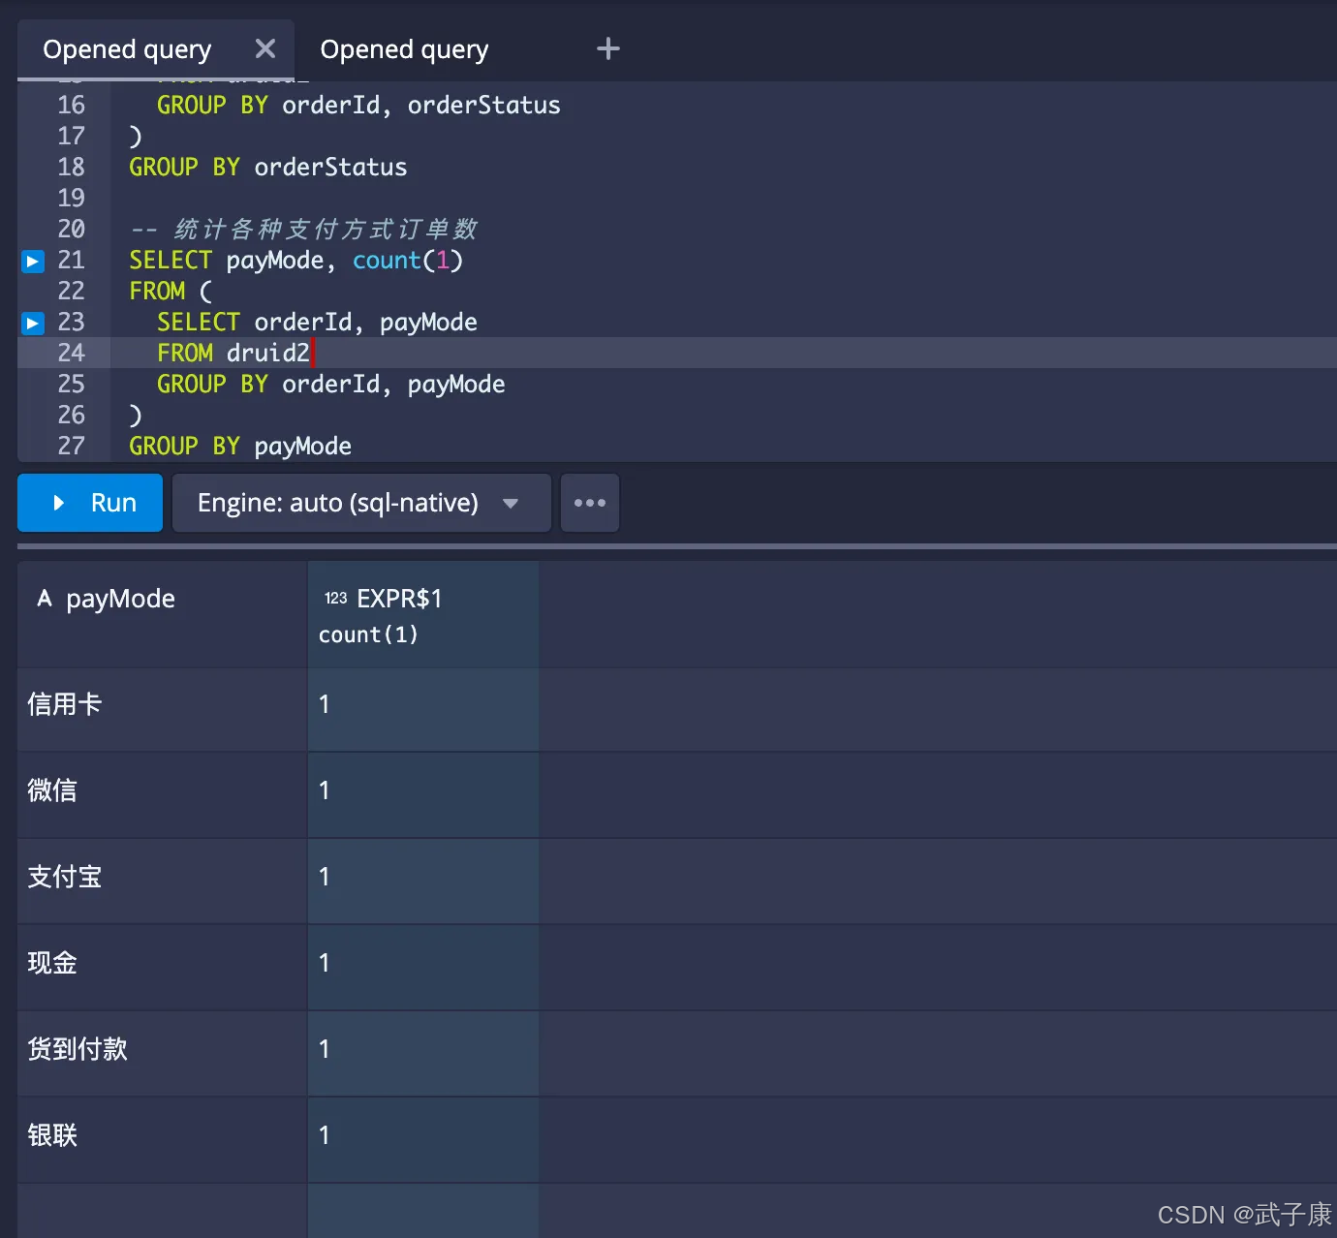The image size is (1337, 1238).
Task: Open the Engine: auto (sql-native) dropdown
Action: pos(361,503)
